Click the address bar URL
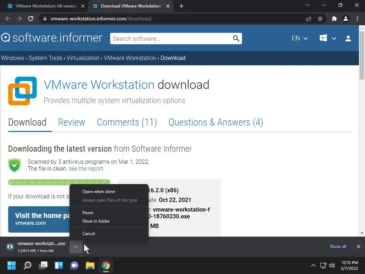This screenshot has height=274, width=365. pos(101,19)
